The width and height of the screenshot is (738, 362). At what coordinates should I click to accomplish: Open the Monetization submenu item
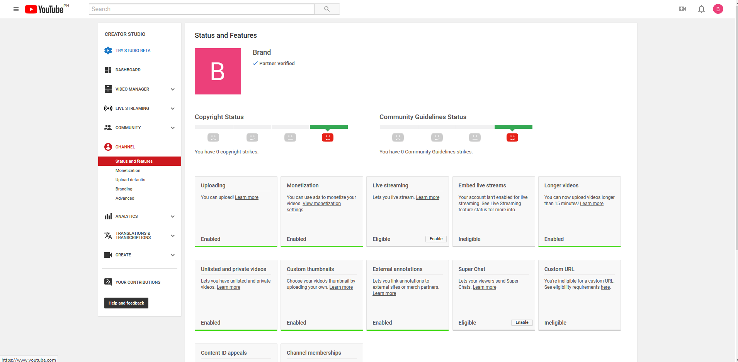tap(128, 170)
